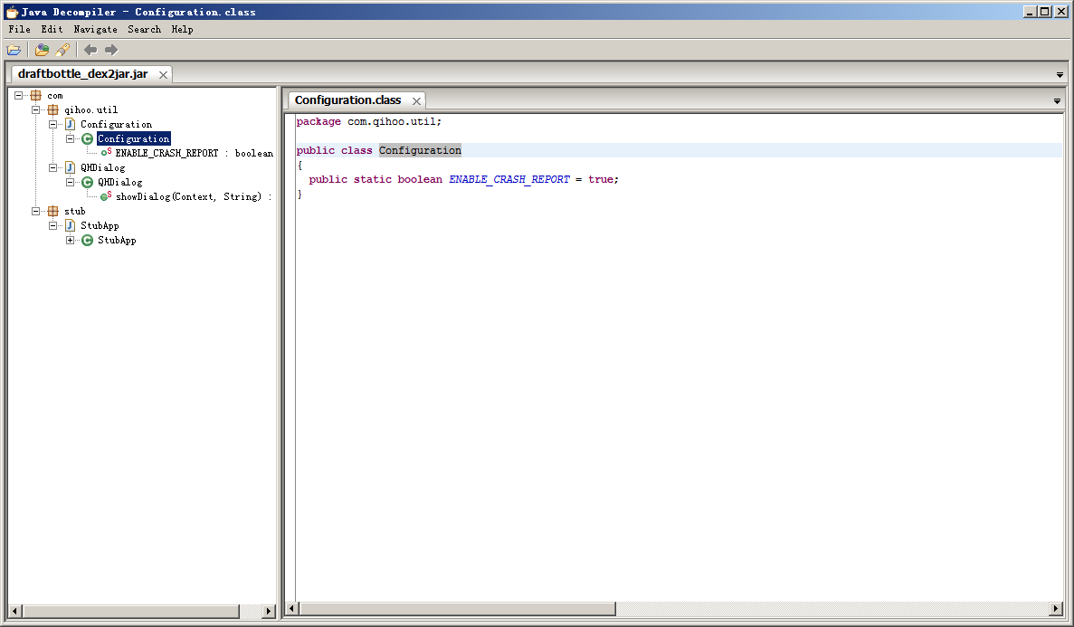
Task: Select showDialog(Context, String) tree row
Action: click(x=194, y=196)
